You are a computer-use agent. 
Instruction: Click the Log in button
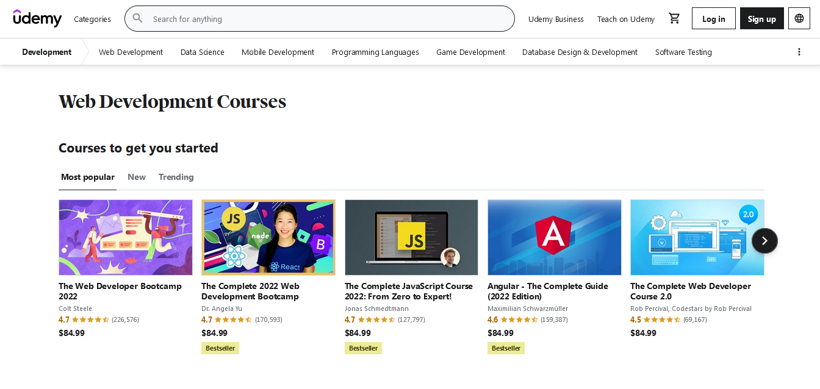(714, 18)
